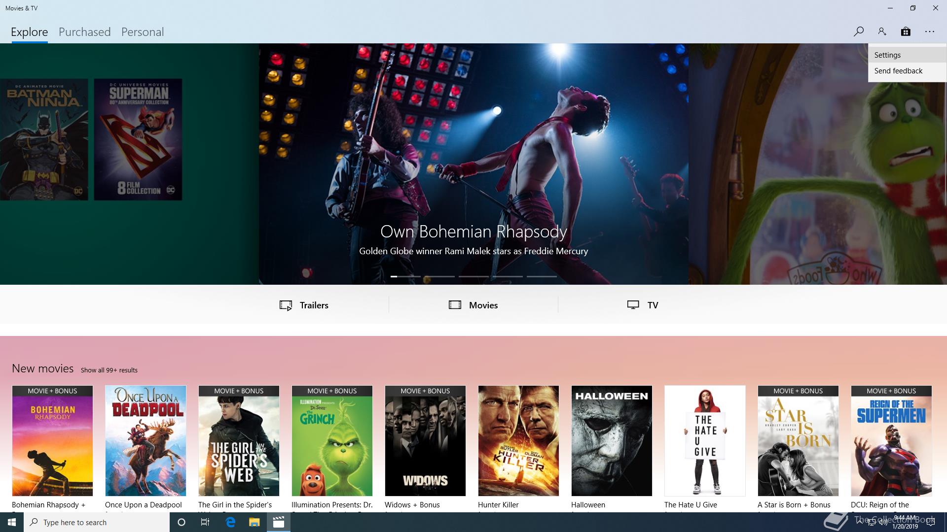Jump to the second carousel indicator
This screenshot has height=532, width=947.
tap(439, 276)
